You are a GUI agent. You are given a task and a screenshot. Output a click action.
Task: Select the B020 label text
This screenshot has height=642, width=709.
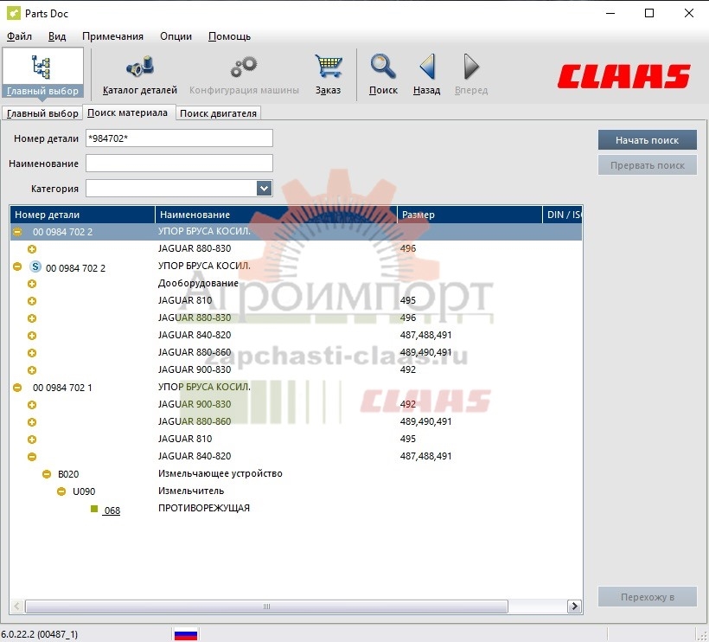68,474
